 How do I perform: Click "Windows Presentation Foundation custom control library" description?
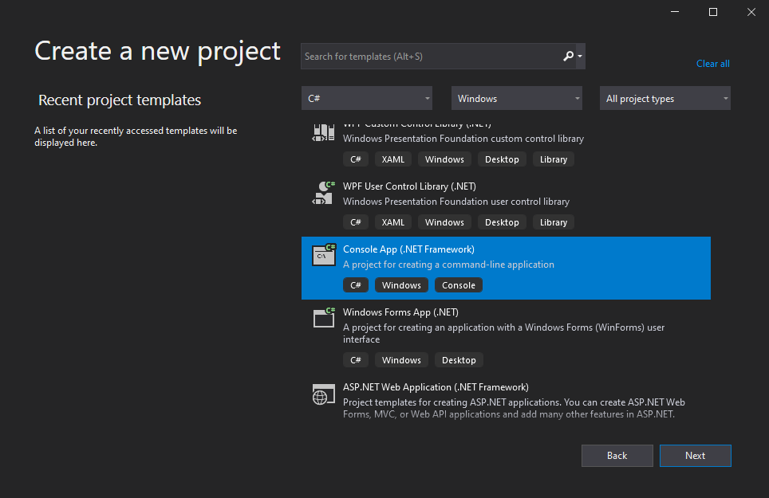463,139
